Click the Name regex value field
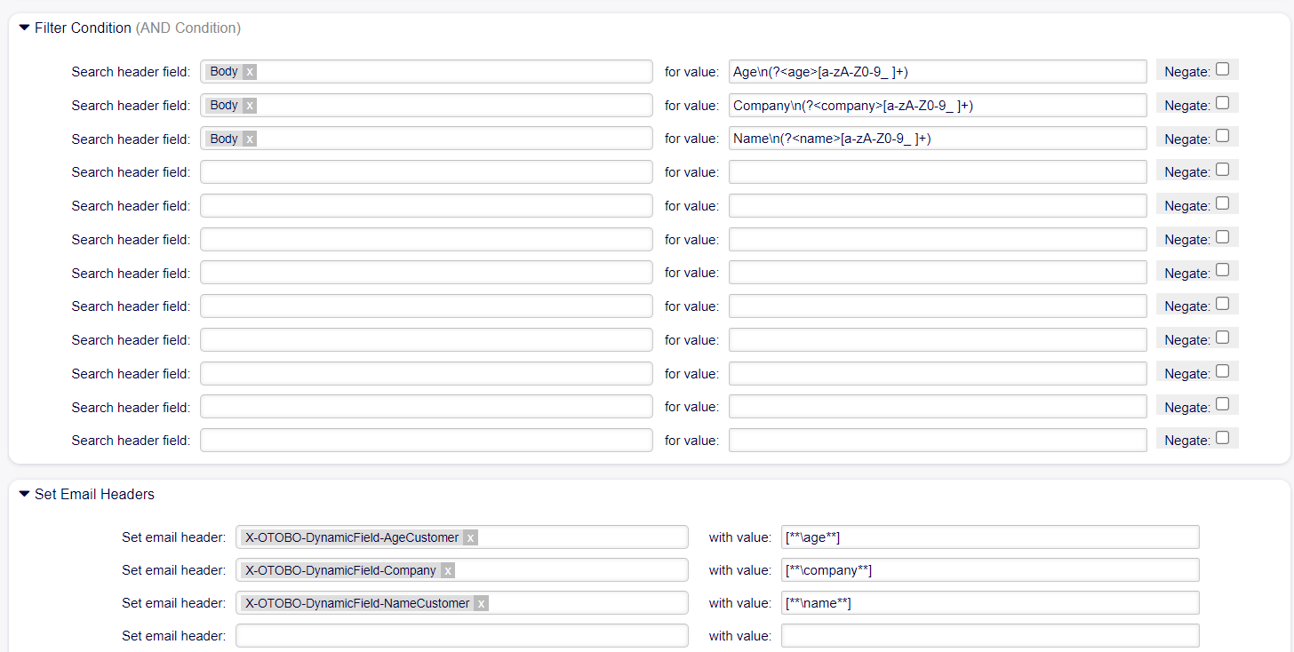Viewport: 1294px width, 652px height. 938,139
